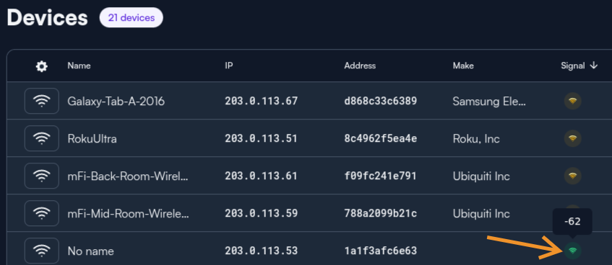The width and height of the screenshot is (612, 265).
Task: Click the No name Wi-Fi device icon
Action: [42, 251]
